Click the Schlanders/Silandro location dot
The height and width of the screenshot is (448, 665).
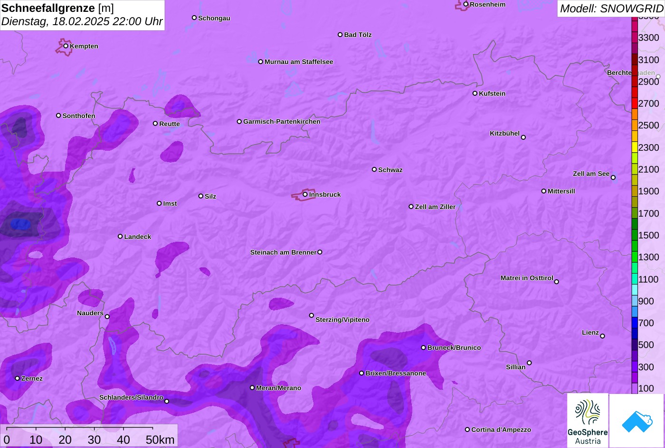(167, 402)
